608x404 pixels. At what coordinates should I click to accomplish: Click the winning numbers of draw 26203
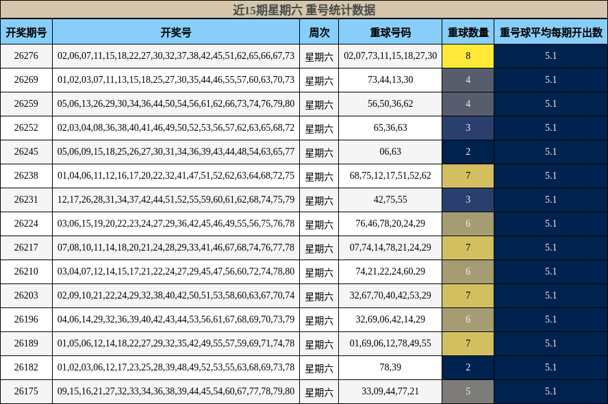(x=176, y=295)
